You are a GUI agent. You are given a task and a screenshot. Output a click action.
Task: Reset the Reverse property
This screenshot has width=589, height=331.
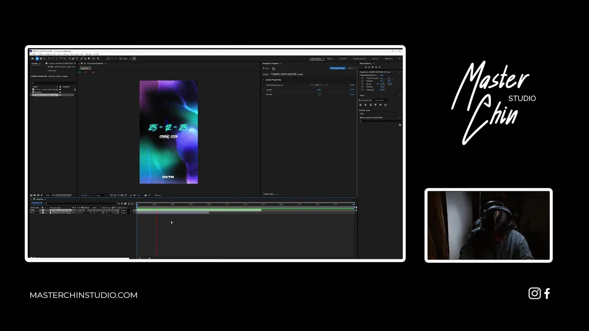tap(352, 94)
